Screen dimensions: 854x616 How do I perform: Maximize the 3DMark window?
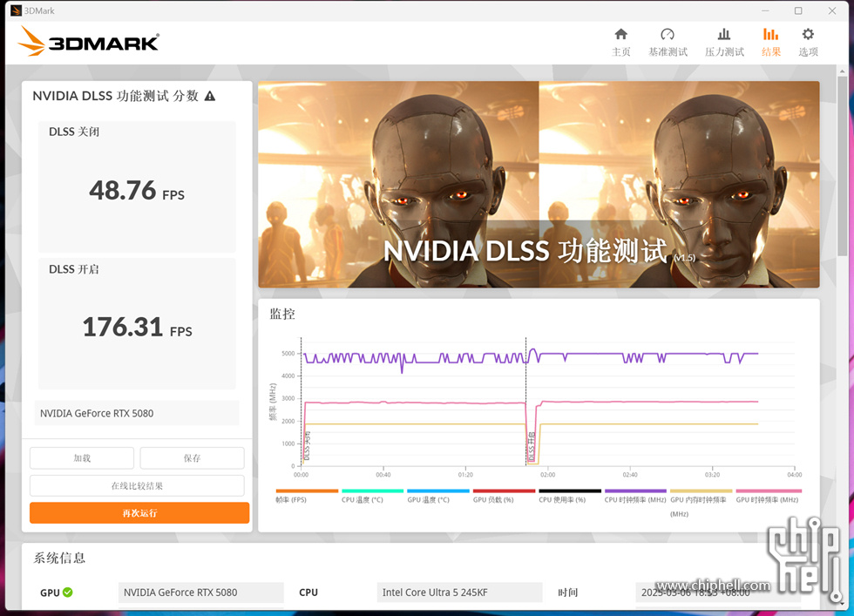798,10
